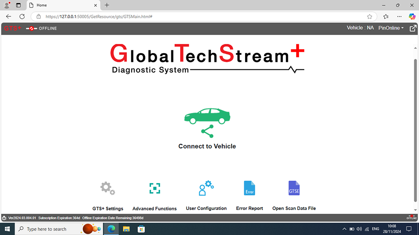
Task: Click the Ver2024.03.004.01 version text
Action: (22, 218)
